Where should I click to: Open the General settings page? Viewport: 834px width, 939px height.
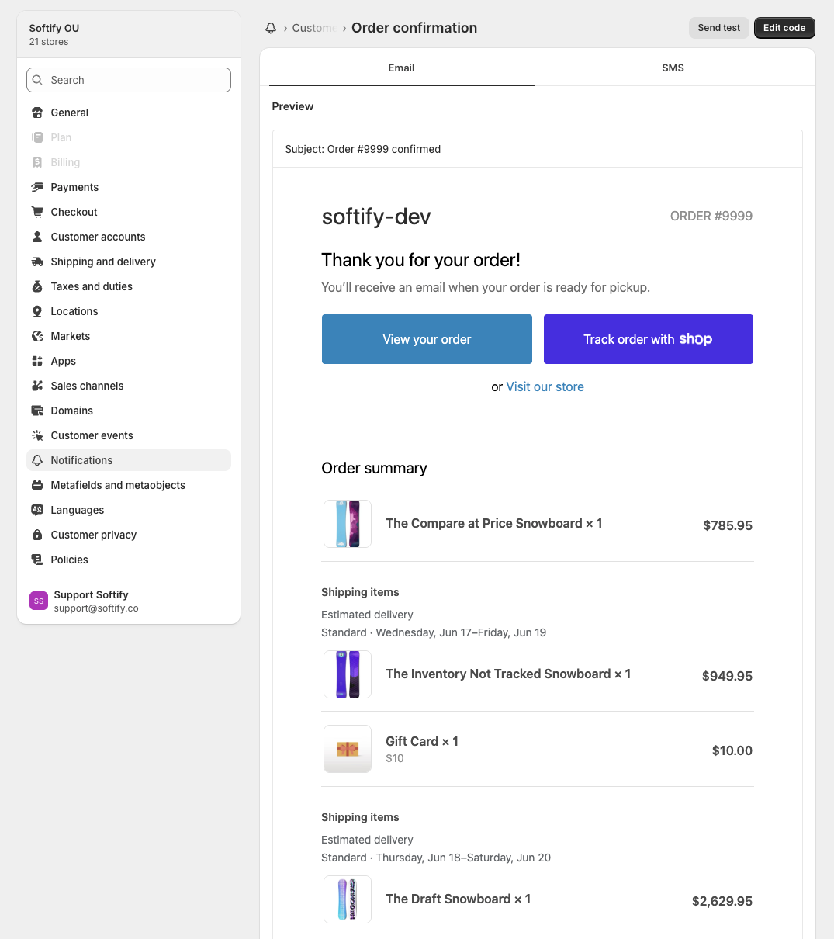coord(129,113)
